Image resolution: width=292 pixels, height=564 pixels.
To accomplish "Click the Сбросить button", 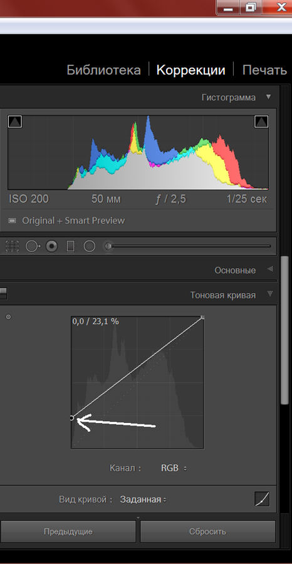I will coord(207,531).
